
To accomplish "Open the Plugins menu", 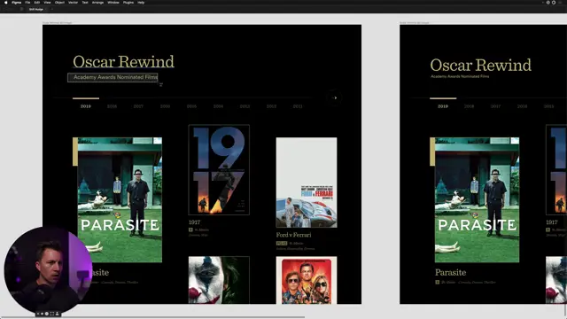I will click(128, 3).
